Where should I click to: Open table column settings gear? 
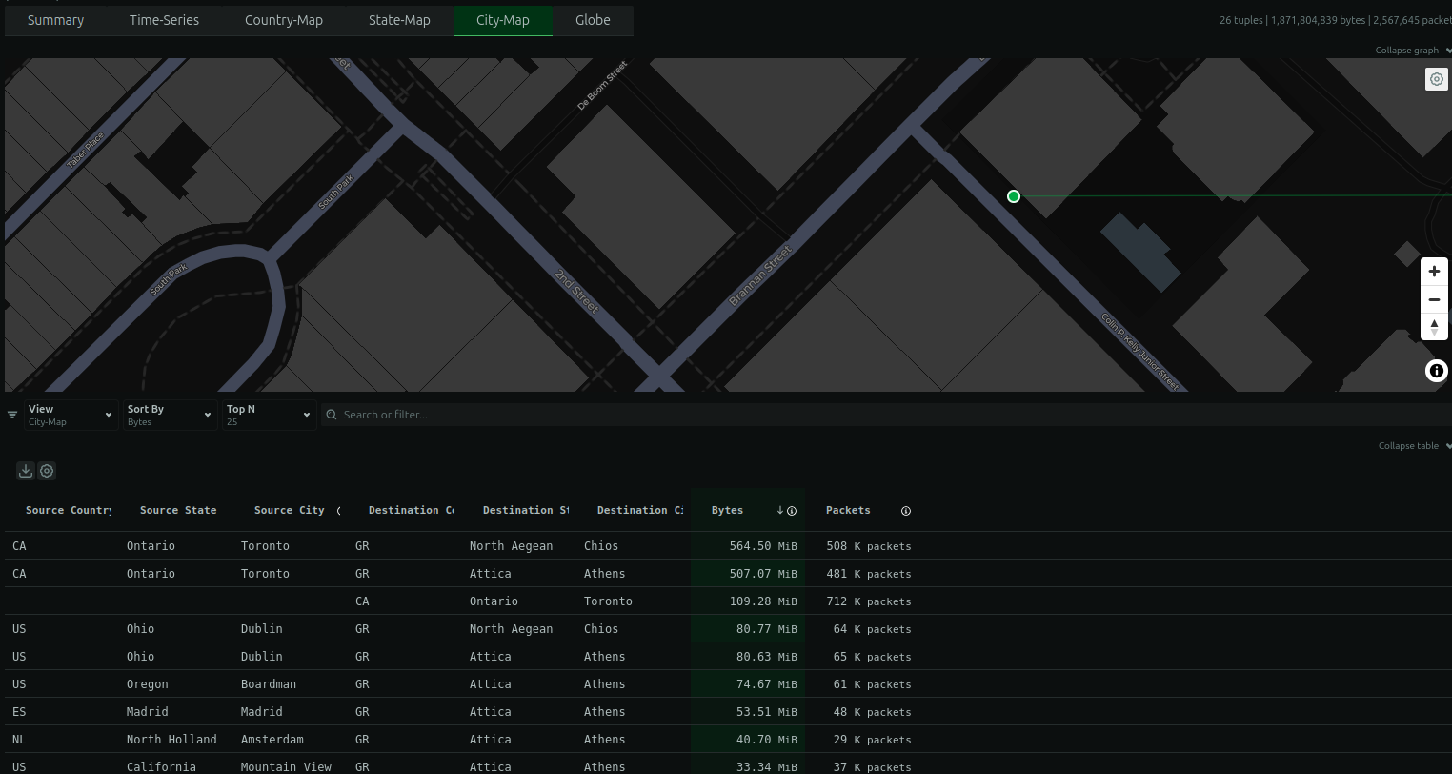coord(47,470)
